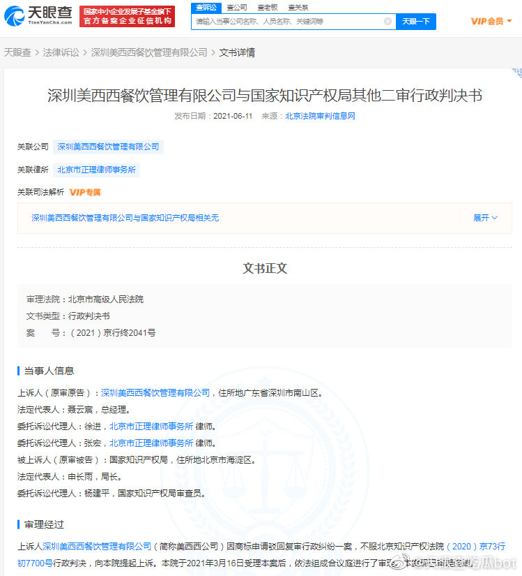
Task: Click the 天眼一下 search button
Action: click(415, 22)
